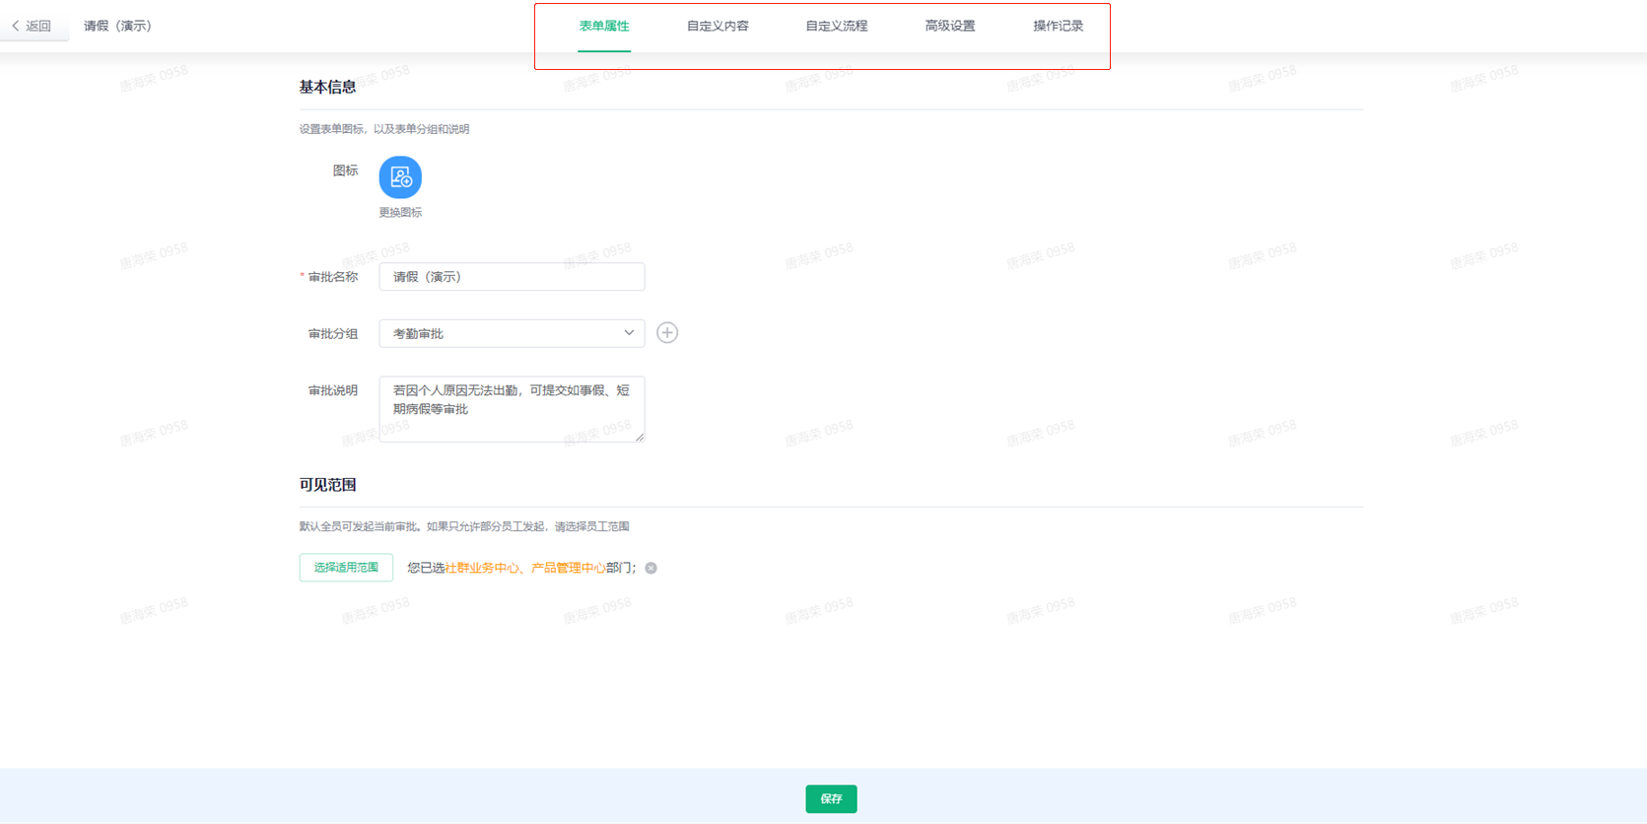Click the 基本信息 section heading
The height and width of the screenshot is (824, 1647).
pos(327,87)
